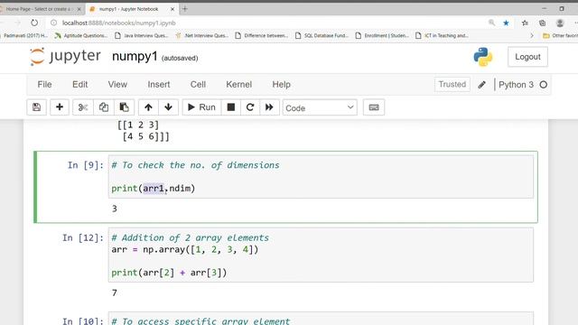Click the edit mode pencil icon
Screen dimensions: 578x325
coord(481,85)
